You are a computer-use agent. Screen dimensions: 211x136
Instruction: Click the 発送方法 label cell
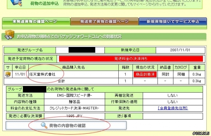(x=25, y=95)
